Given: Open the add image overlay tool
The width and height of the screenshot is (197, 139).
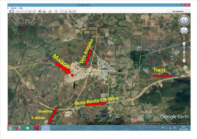Looking at the screenshot, I should coord(30,11).
